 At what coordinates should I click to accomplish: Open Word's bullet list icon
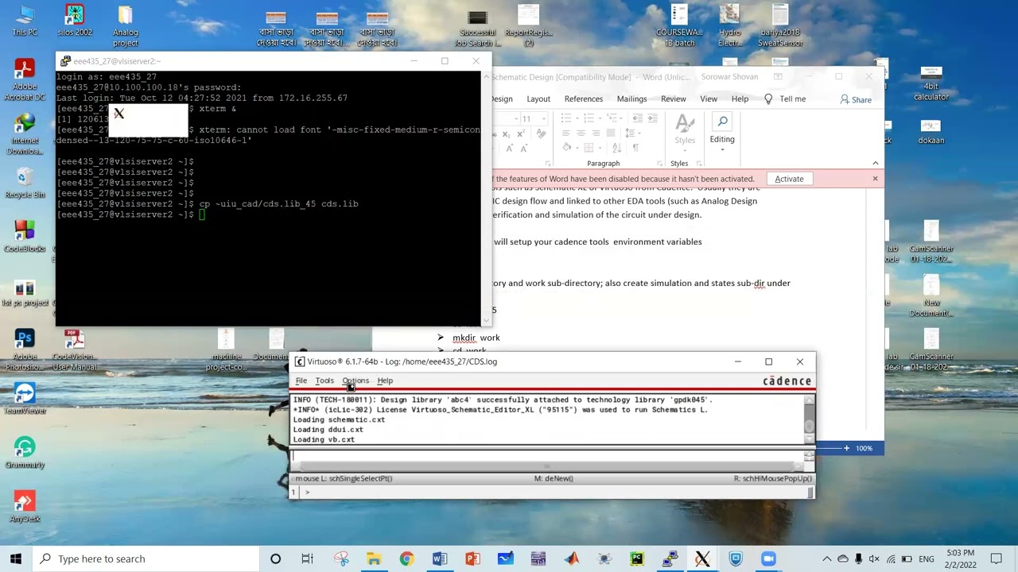click(x=566, y=118)
